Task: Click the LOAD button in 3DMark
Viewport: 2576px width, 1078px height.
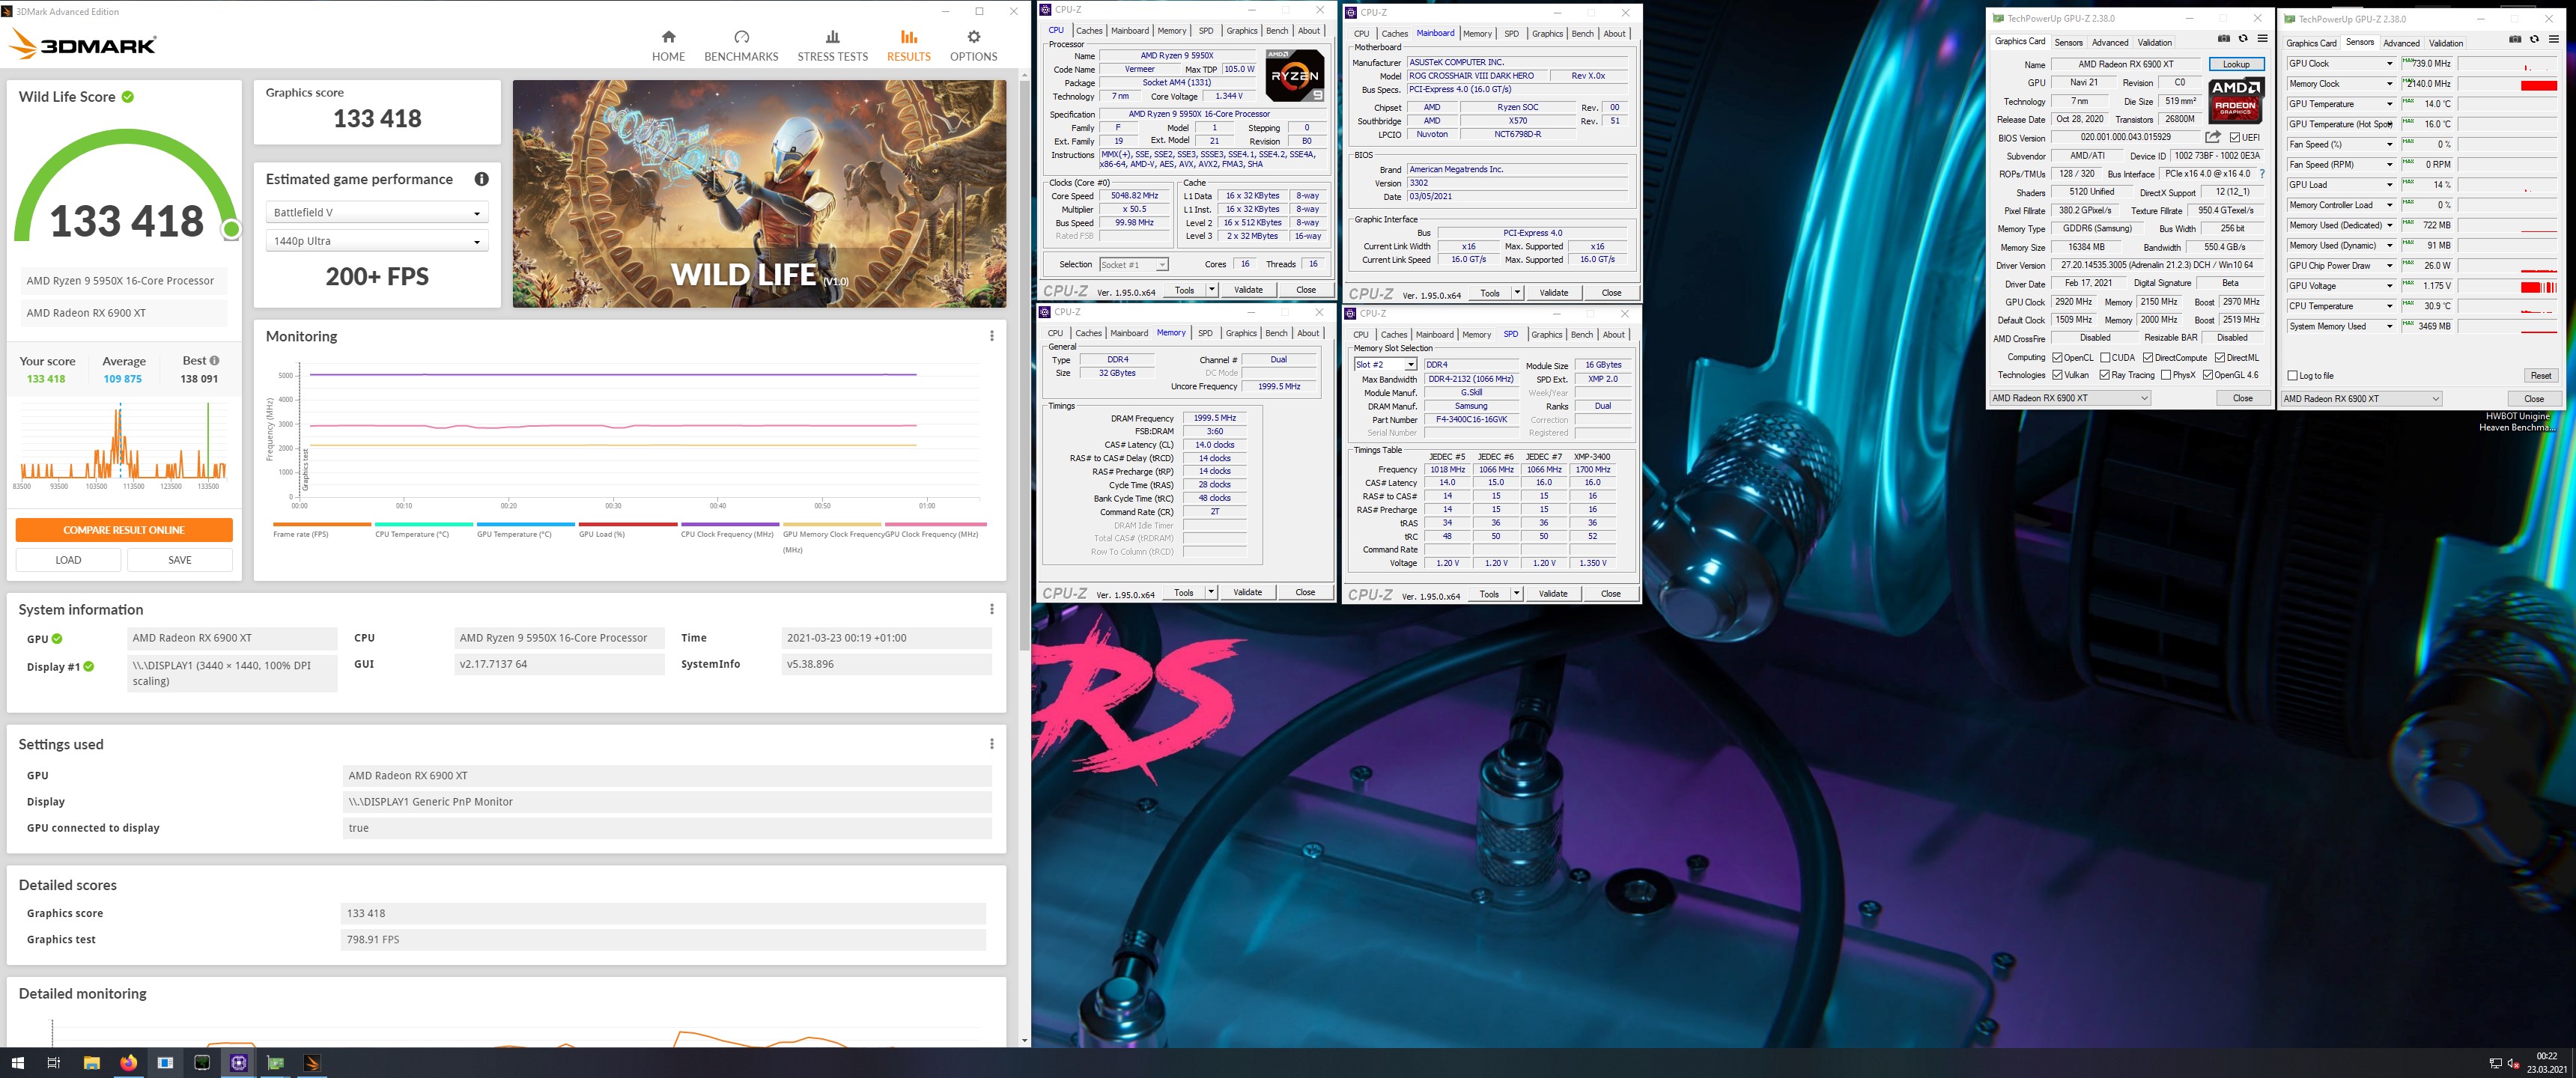Action: (68, 560)
